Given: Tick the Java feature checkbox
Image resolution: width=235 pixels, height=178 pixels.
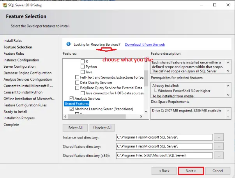Looking at the screenshot, I should pos(83,72).
